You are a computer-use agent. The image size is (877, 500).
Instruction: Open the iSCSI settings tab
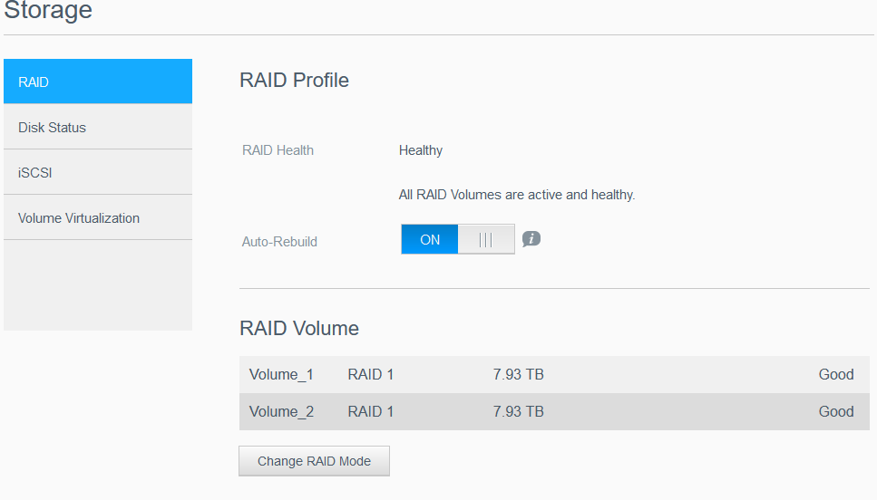[x=98, y=172]
